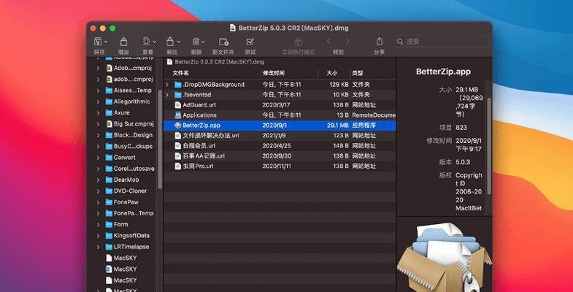Select the 百事AA记账.url file name
Viewport: 573px width, 292px height.
coord(204,155)
